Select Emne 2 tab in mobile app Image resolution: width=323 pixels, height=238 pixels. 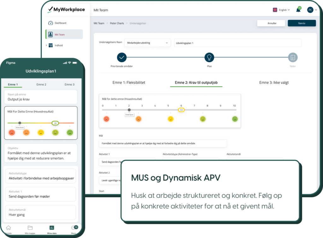click(x=41, y=85)
